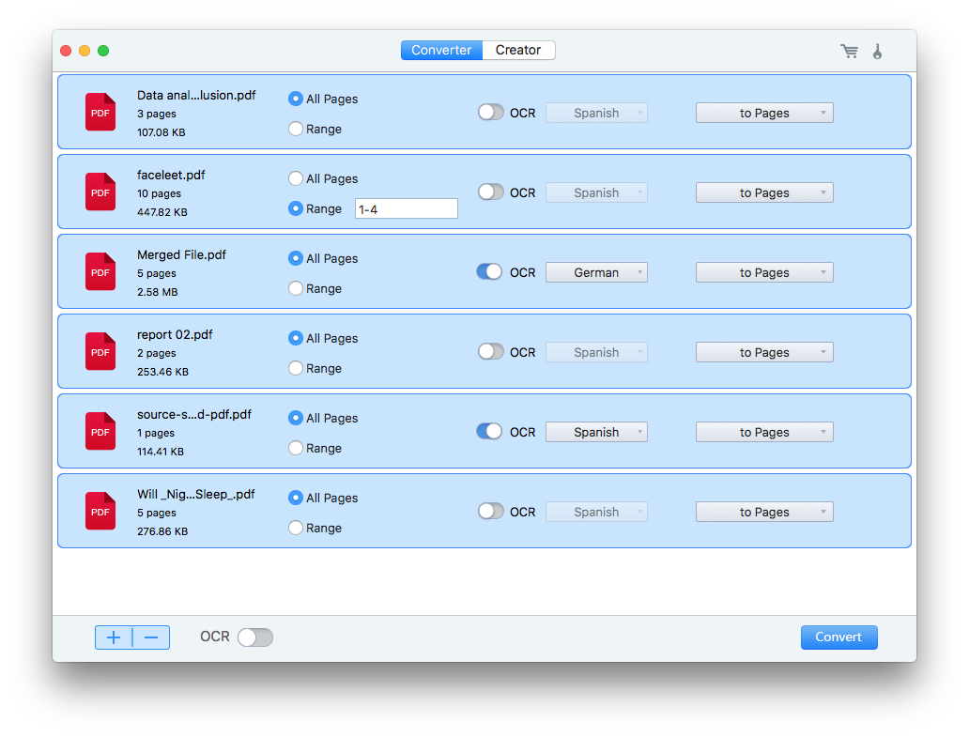
Task: Select Range for report 02.pdf
Action: tap(296, 369)
